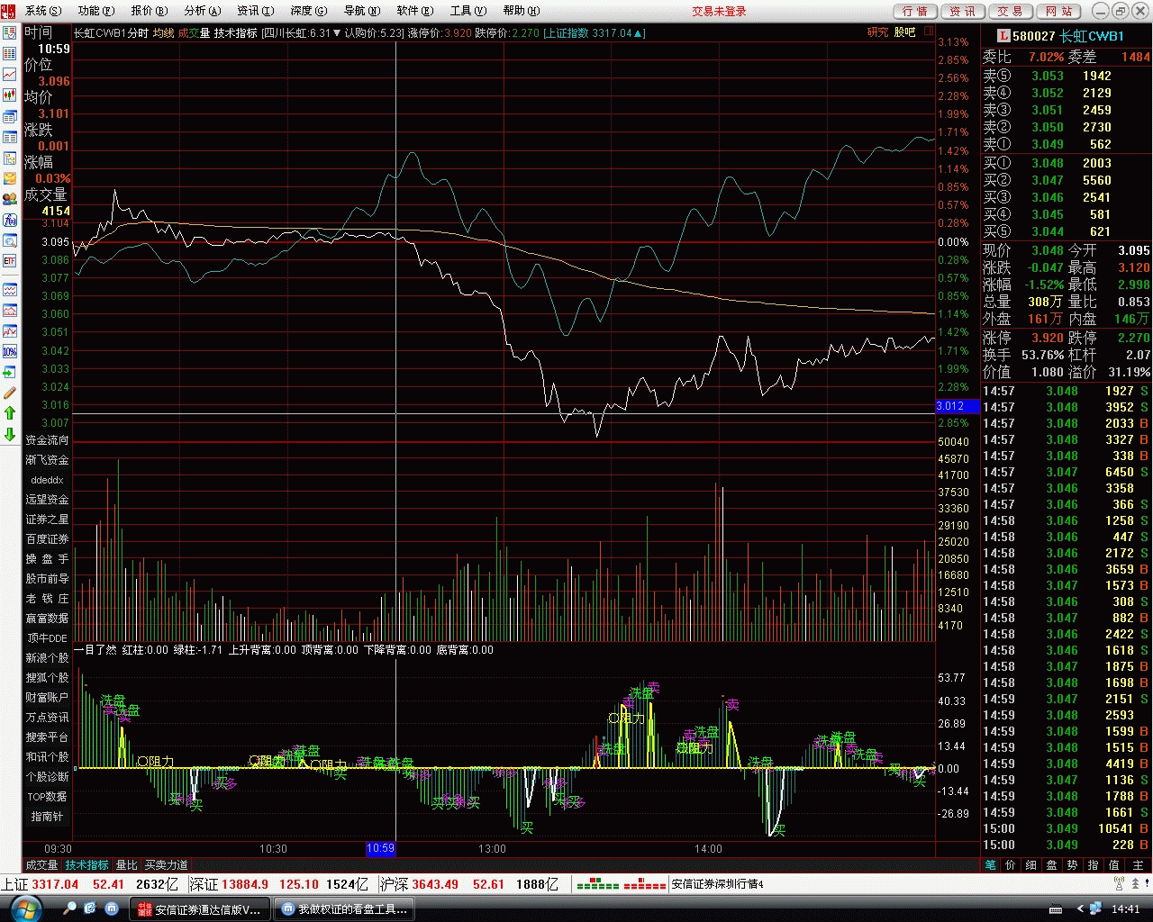The height and width of the screenshot is (922, 1153).
Task: Open the mail envelope icon in sidebar
Action: tap(10, 178)
